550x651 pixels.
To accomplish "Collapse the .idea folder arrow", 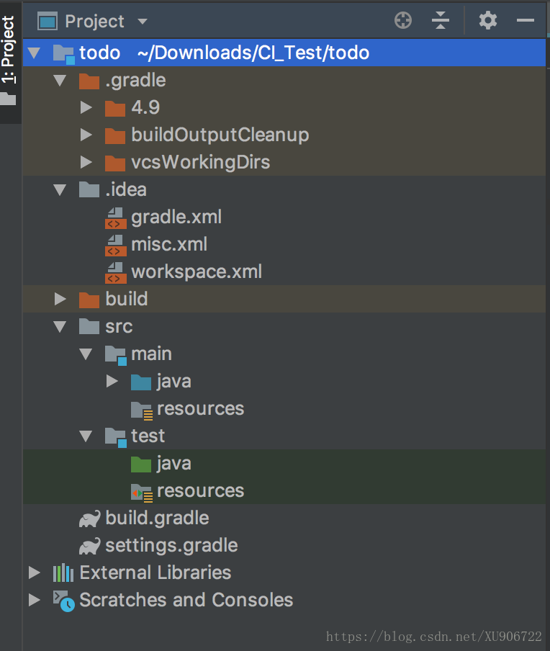I will click(x=60, y=189).
